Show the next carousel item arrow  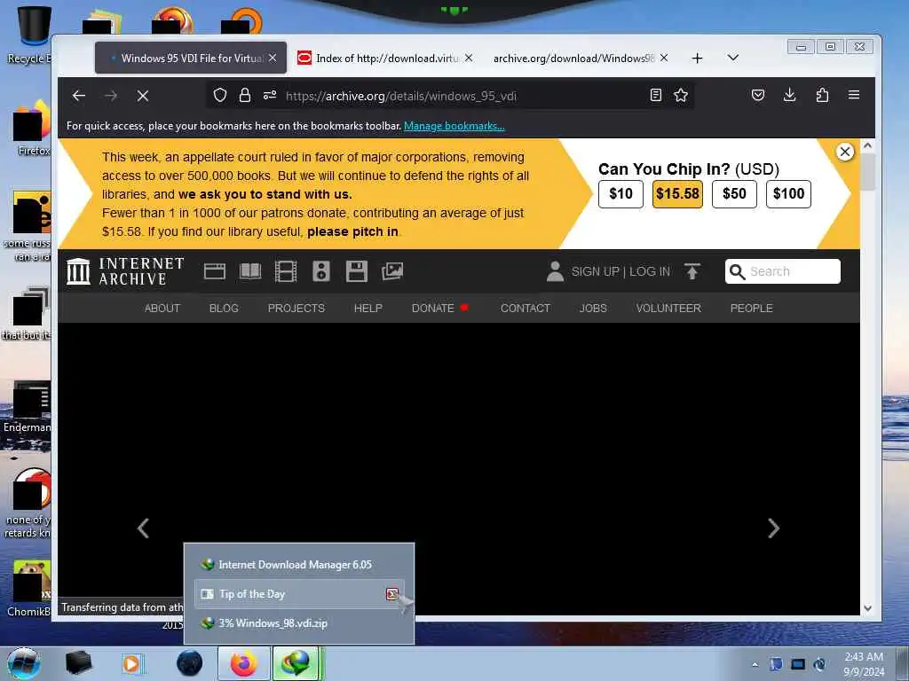click(773, 528)
